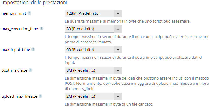Open the max_execution_time dropdown arrow

118,29
